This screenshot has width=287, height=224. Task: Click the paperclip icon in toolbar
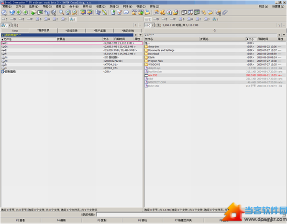pos(225,12)
